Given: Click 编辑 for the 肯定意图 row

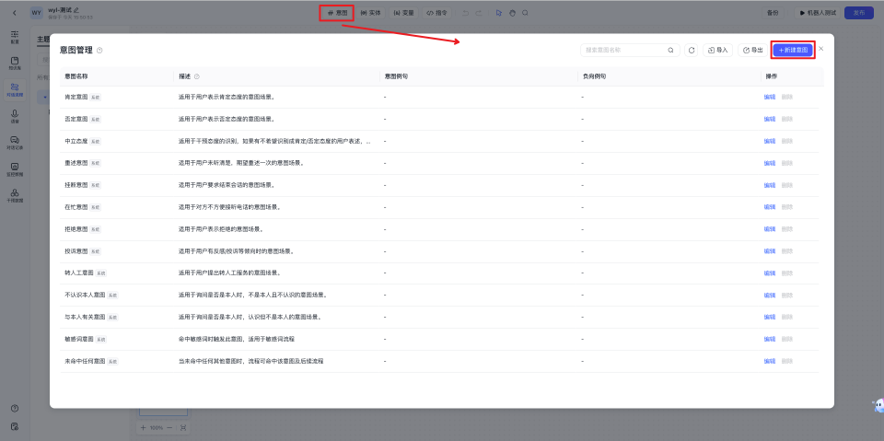Looking at the screenshot, I should (769, 97).
